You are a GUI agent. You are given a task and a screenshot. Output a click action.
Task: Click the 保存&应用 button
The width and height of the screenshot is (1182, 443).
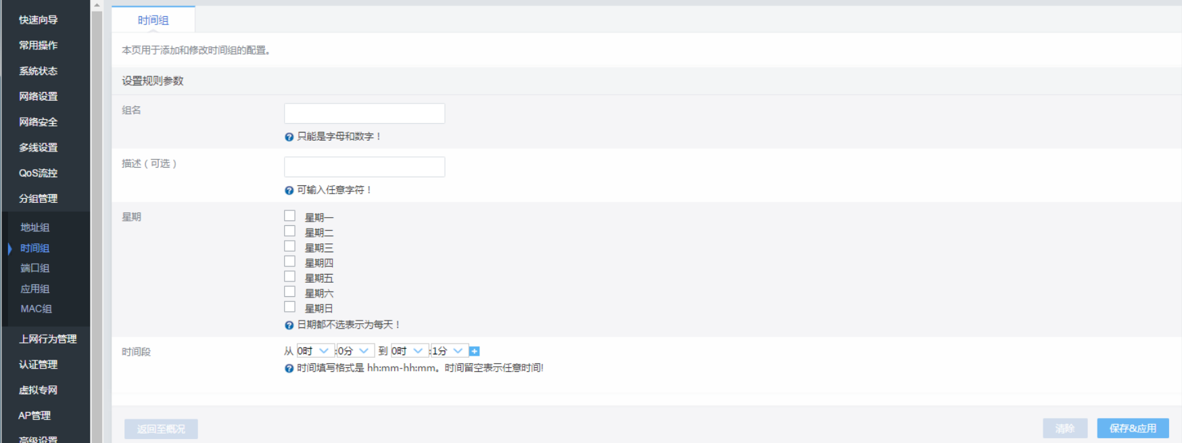[1133, 428]
